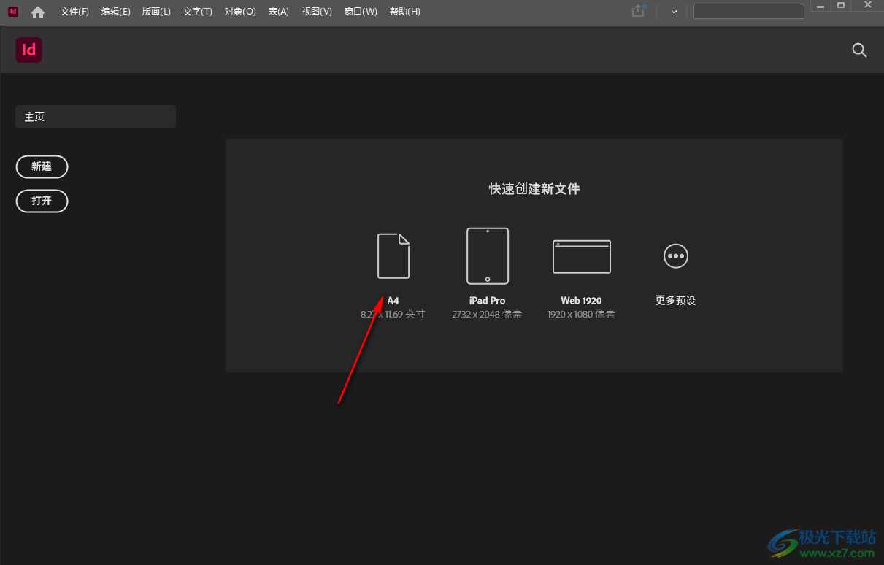Open the 帮助(H) menu
This screenshot has height=565, width=884.
405,12
